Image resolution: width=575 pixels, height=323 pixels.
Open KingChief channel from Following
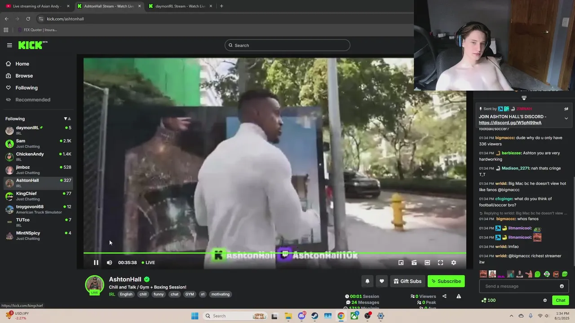[38, 196]
